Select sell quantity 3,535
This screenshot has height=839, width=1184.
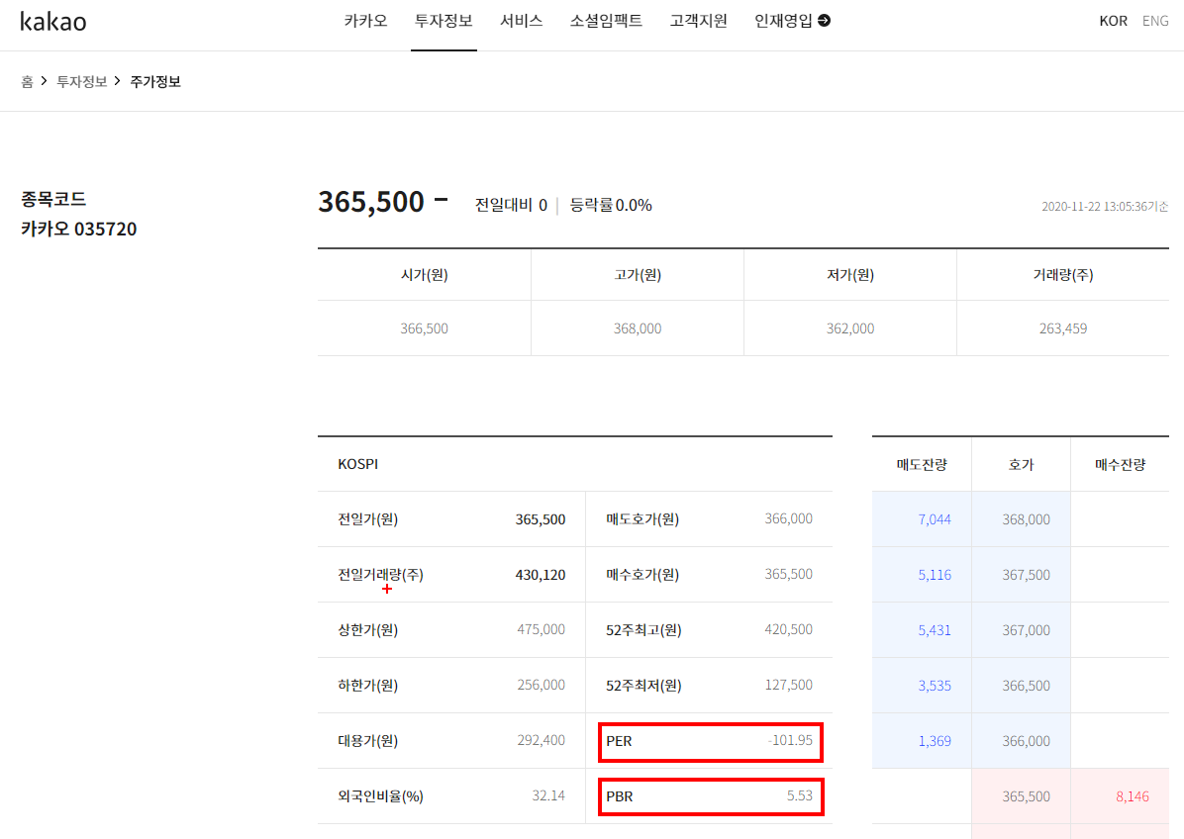(935, 686)
